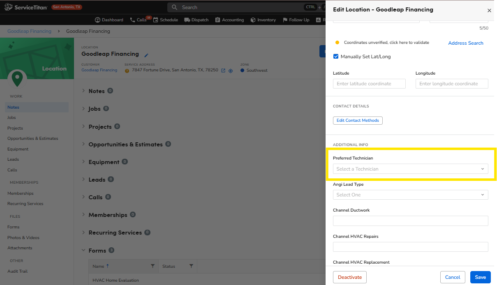Close the Edit Location panel
The width and height of the screenshot is (497, 285).
pos(489,11)
